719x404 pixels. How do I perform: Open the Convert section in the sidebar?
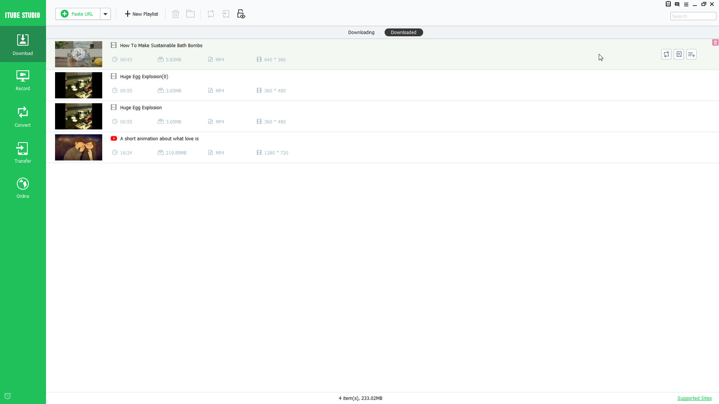click(22, 116)
